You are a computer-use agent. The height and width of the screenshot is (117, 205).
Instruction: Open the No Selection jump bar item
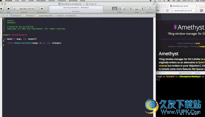click(71, 16)
